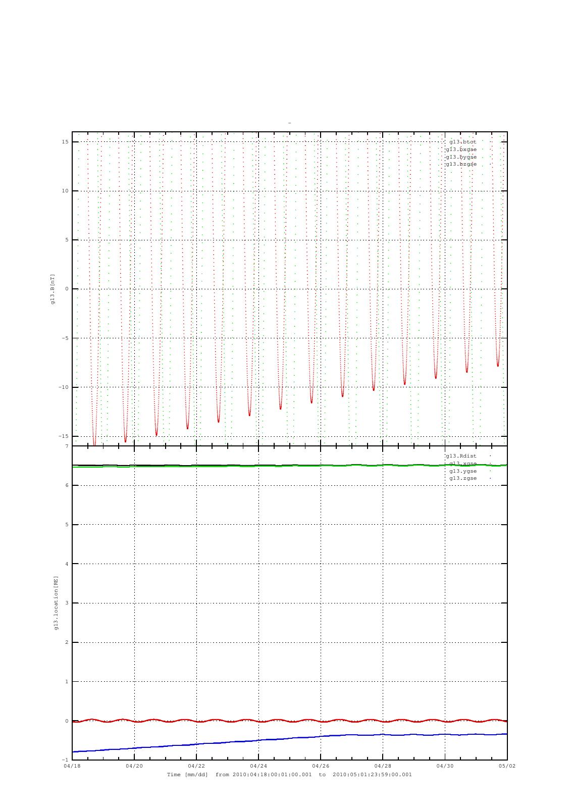Click the 15 tick on g13.B axis
Viewport: 571px width, 808px height.
[65, 142]
